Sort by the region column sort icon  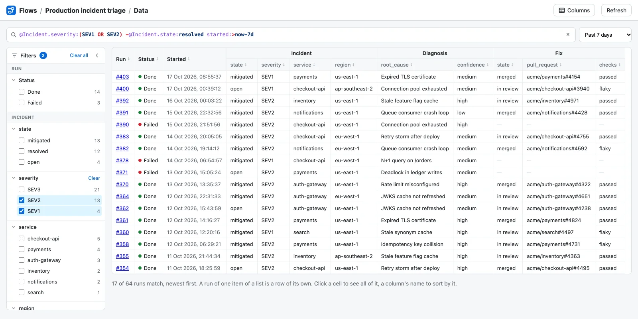point(354,65)
